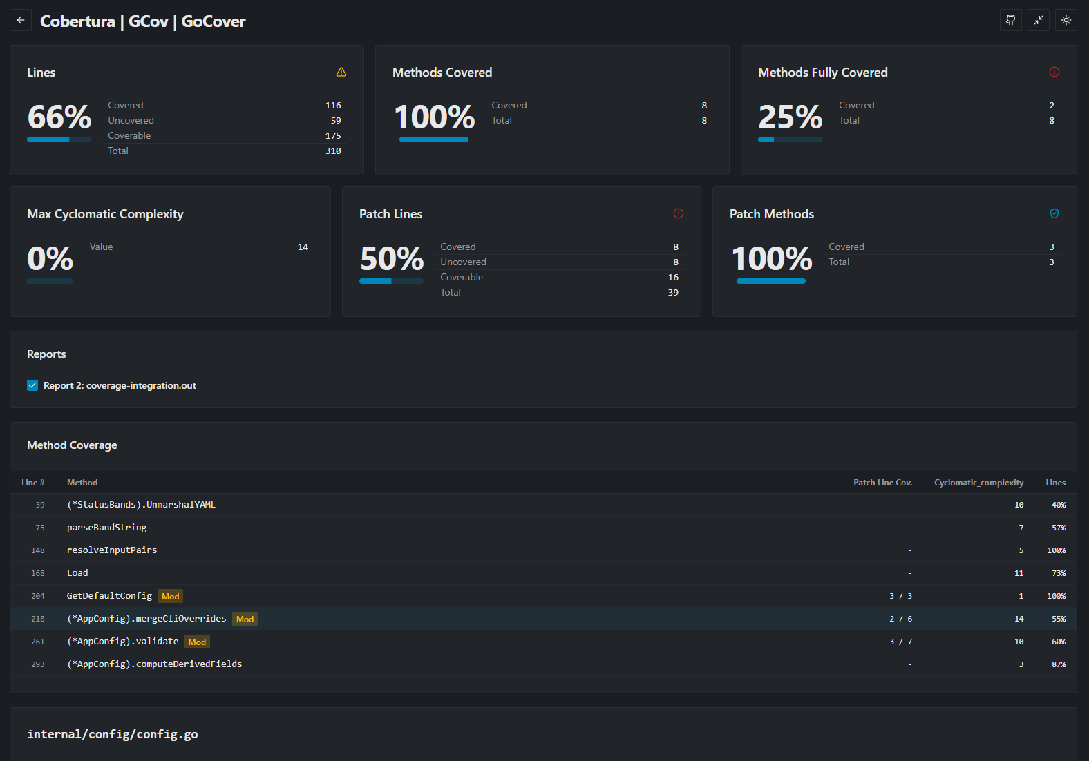Open the (*AppConfig).validate method
This screenshot has height=761, width=1089.
122,642
